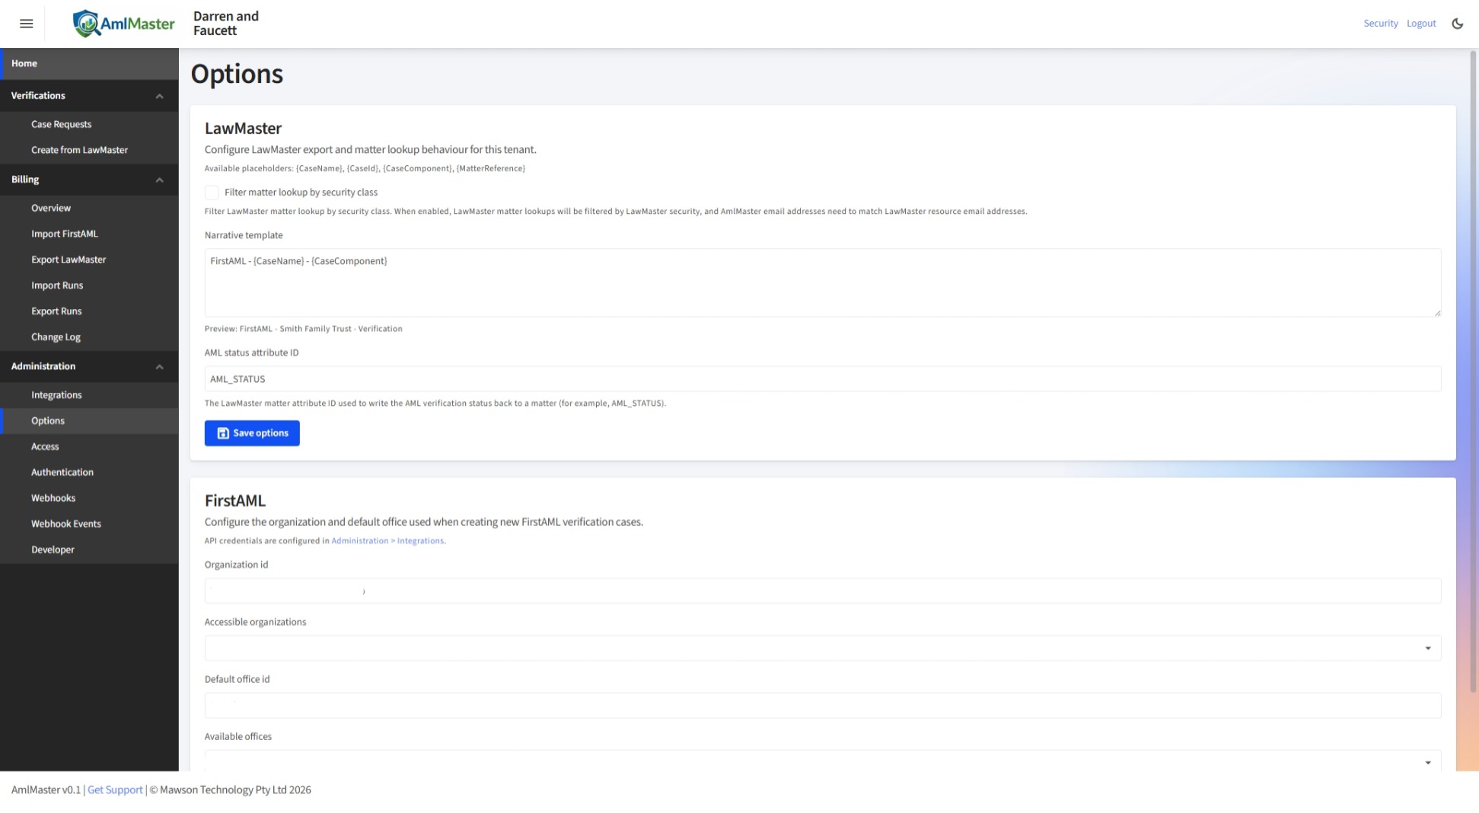Select Authentication in the sidebar

62,472
